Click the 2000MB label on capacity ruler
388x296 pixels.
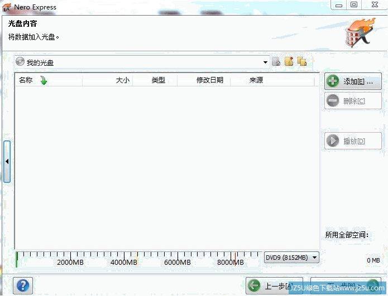pyautogui.click(x=70, y=262)
